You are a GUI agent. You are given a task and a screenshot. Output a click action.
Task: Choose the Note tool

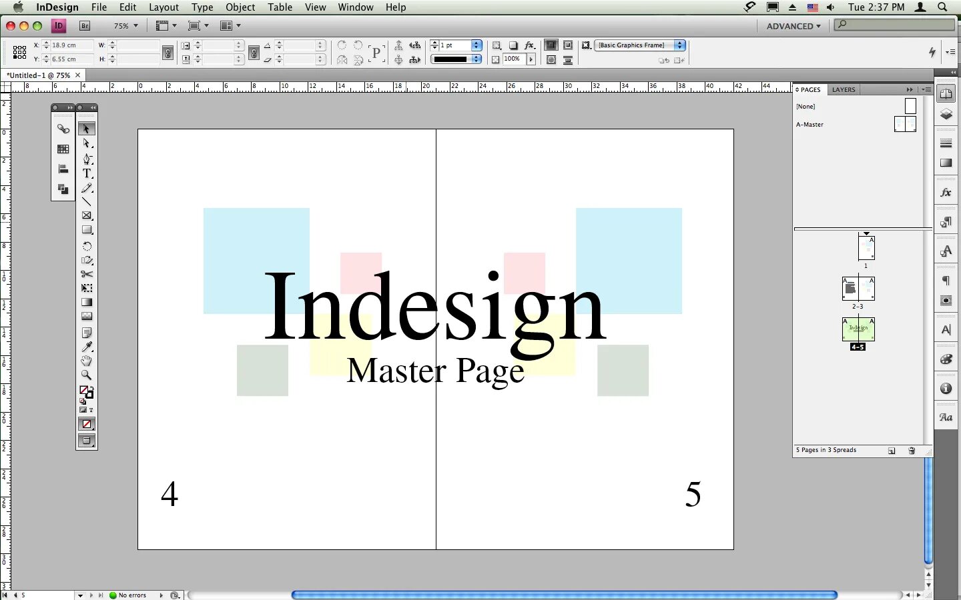coord(87,332)
